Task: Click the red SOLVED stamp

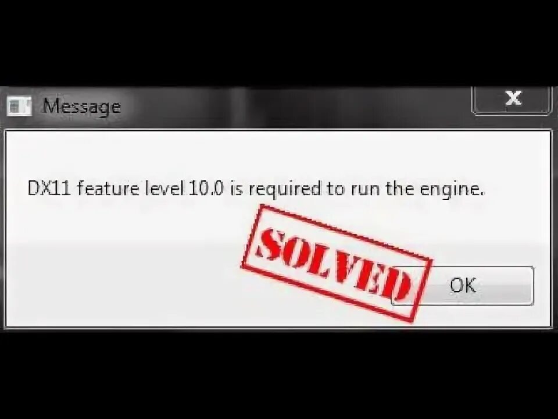Action: (337, 263)
